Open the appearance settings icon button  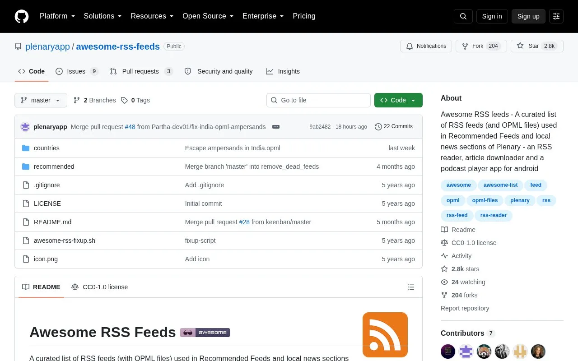(556, 16)
